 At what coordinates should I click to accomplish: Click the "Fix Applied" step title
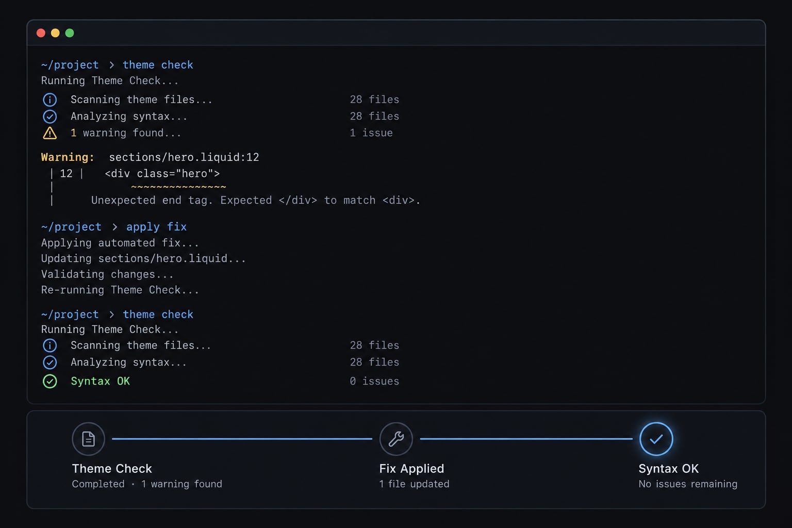pyautogui.click(x=411, y=469)
